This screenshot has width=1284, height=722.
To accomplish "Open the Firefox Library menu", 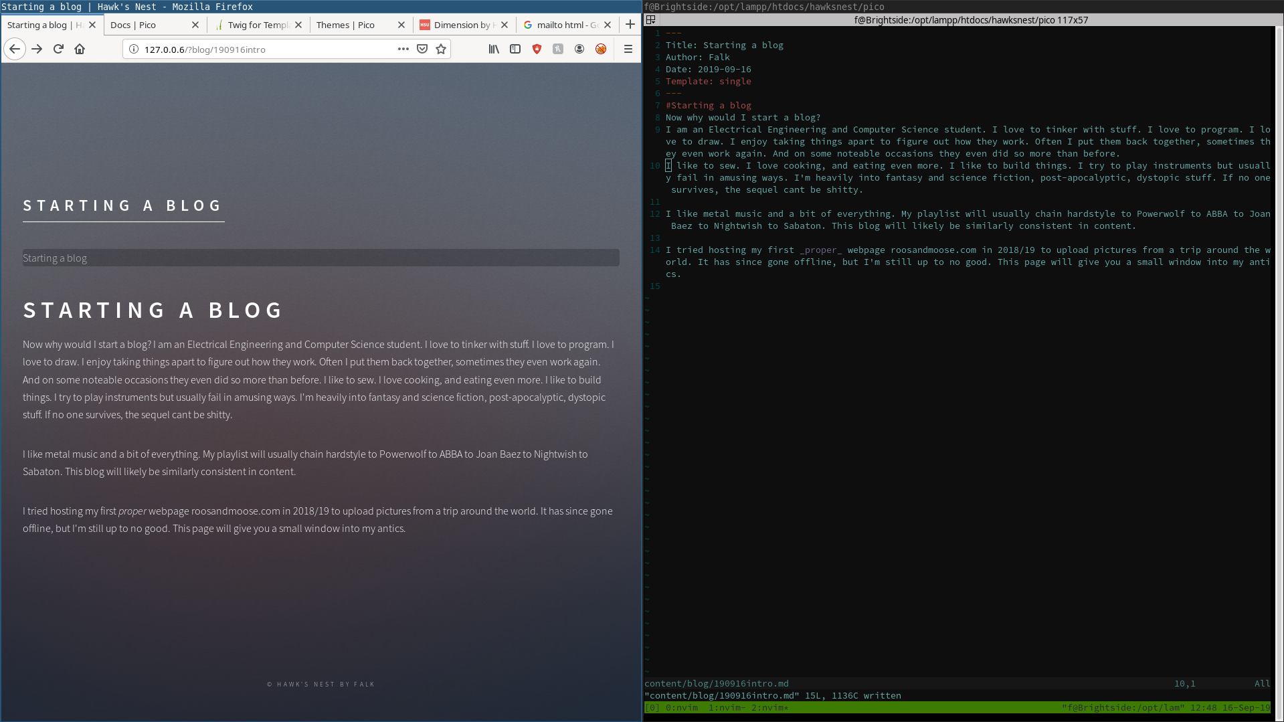I will tap(494, 49).
